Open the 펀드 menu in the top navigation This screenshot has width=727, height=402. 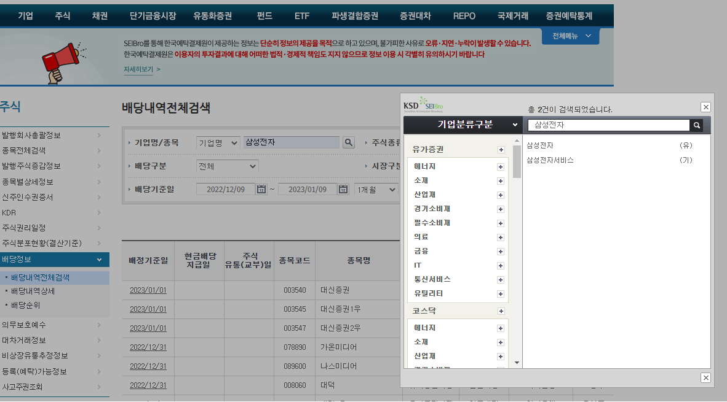[264, 16]
